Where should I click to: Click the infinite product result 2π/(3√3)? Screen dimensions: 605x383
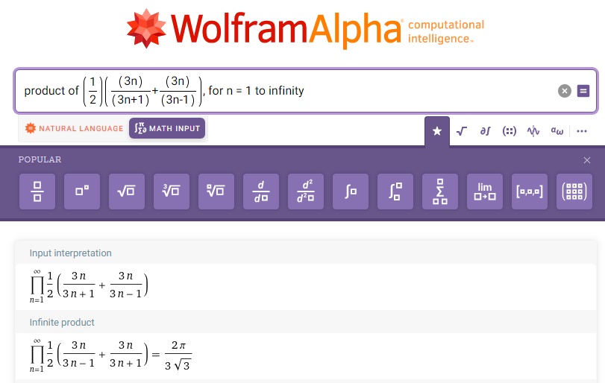pyautogui.click(x=178, y=355)
